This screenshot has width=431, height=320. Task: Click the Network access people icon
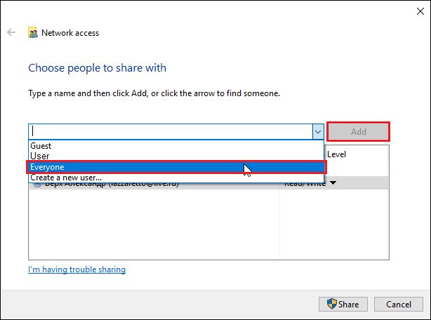[33, 32]
